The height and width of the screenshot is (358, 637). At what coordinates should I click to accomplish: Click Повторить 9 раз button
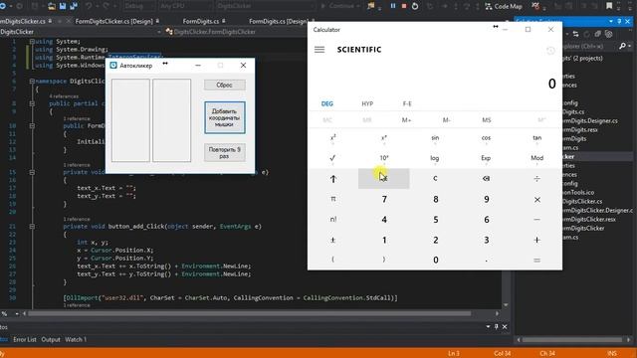224,152
